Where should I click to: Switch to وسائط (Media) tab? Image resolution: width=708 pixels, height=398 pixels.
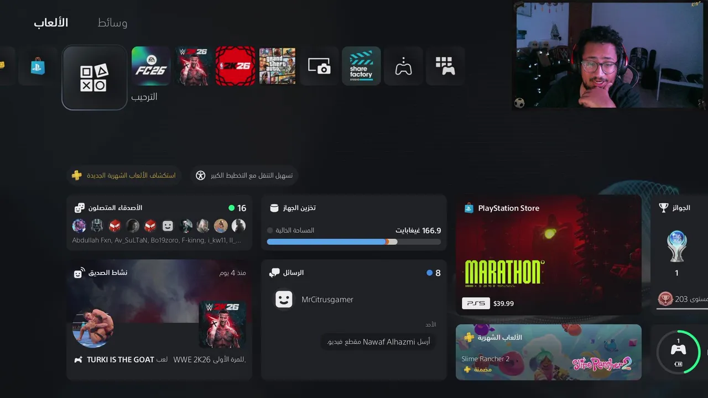[112, 23]
